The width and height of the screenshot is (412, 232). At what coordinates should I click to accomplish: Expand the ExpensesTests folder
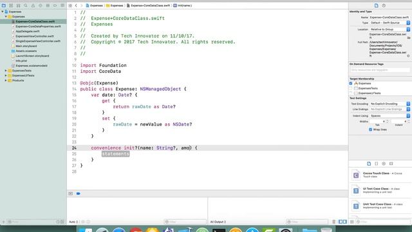(6, 70)
